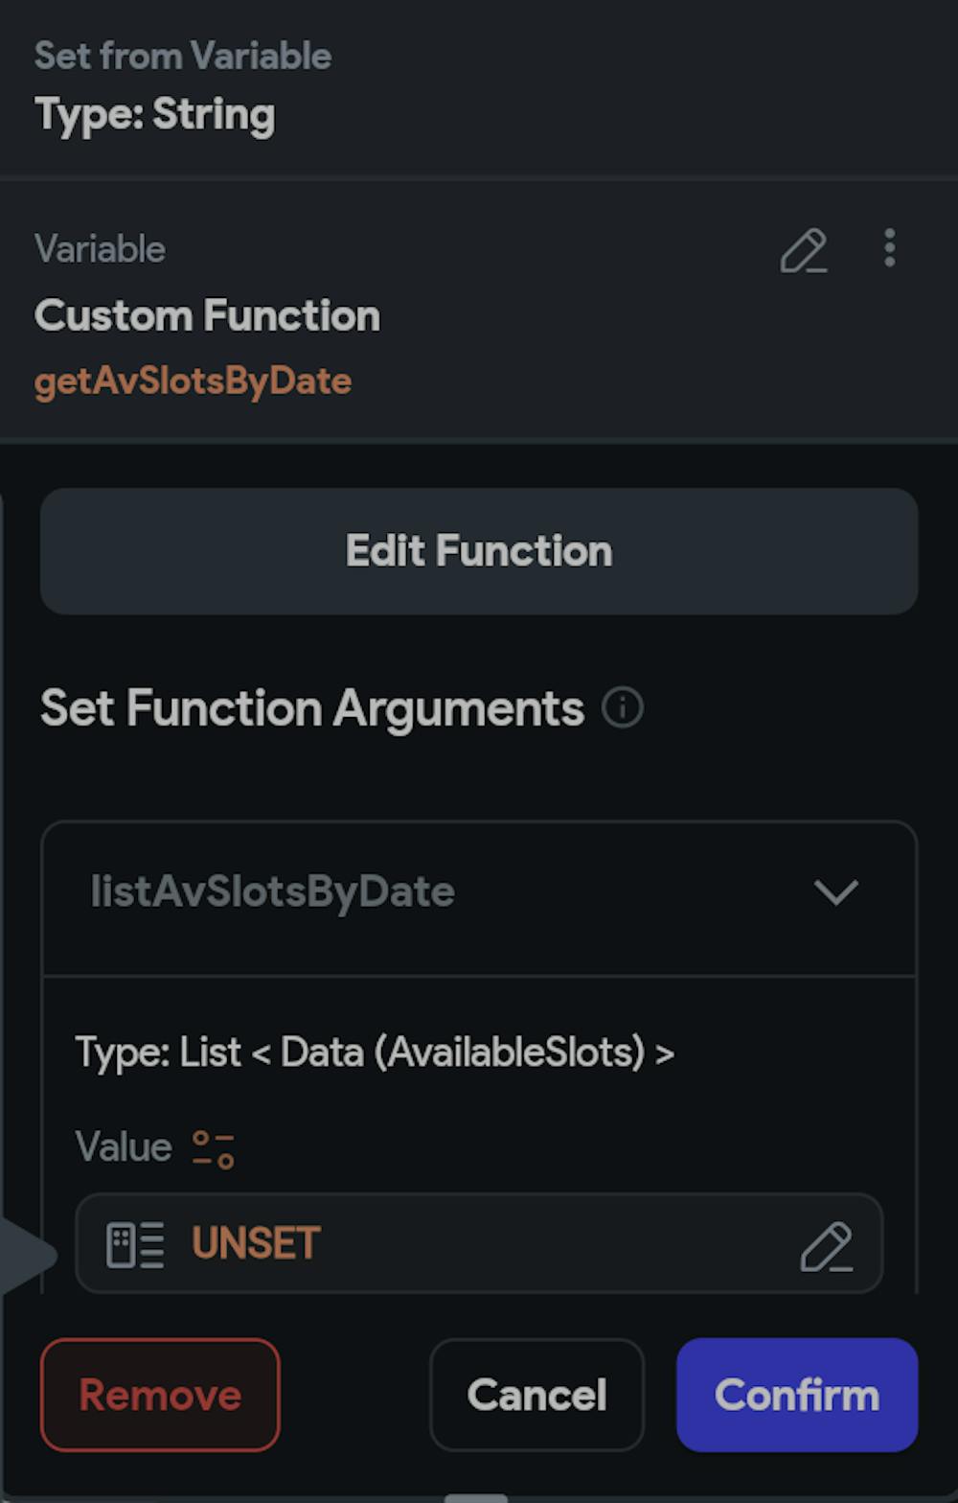Click the Set from Variable heading
This screenshot has height=1503, width=958.
183,56
